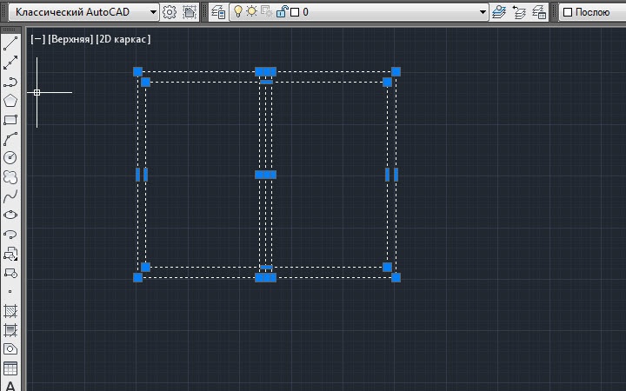
Task: Open Layer States Manager icon
Action: 539,12
